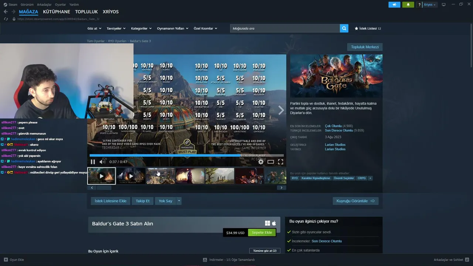
Task: Open the XRIYOS profile tab
Action: pyautogui.click(x=111, y=12)
